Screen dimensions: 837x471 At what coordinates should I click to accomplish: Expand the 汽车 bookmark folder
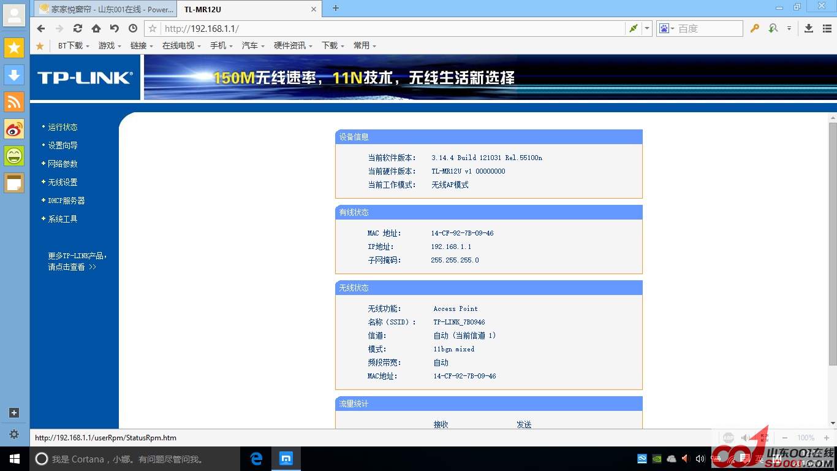[x=253, y=45]
